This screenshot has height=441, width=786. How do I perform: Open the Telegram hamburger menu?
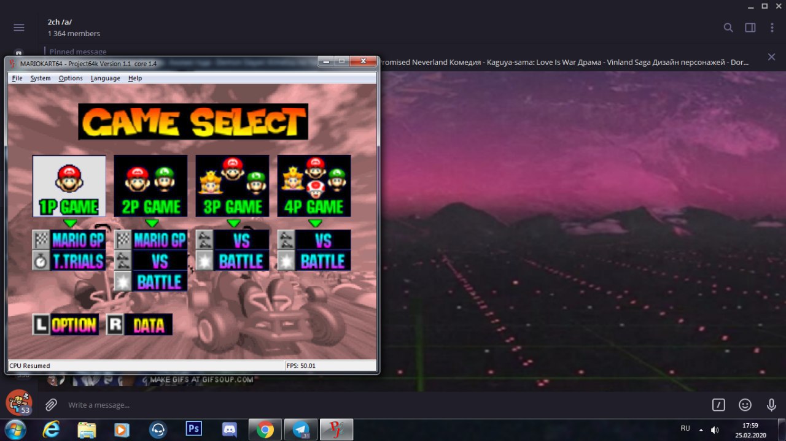(x=19, y=28)
